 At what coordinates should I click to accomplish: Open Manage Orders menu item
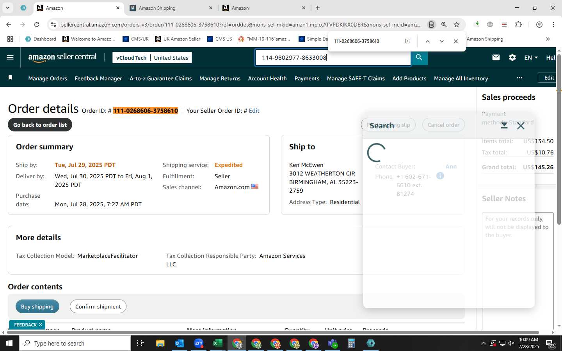(48, 78)
